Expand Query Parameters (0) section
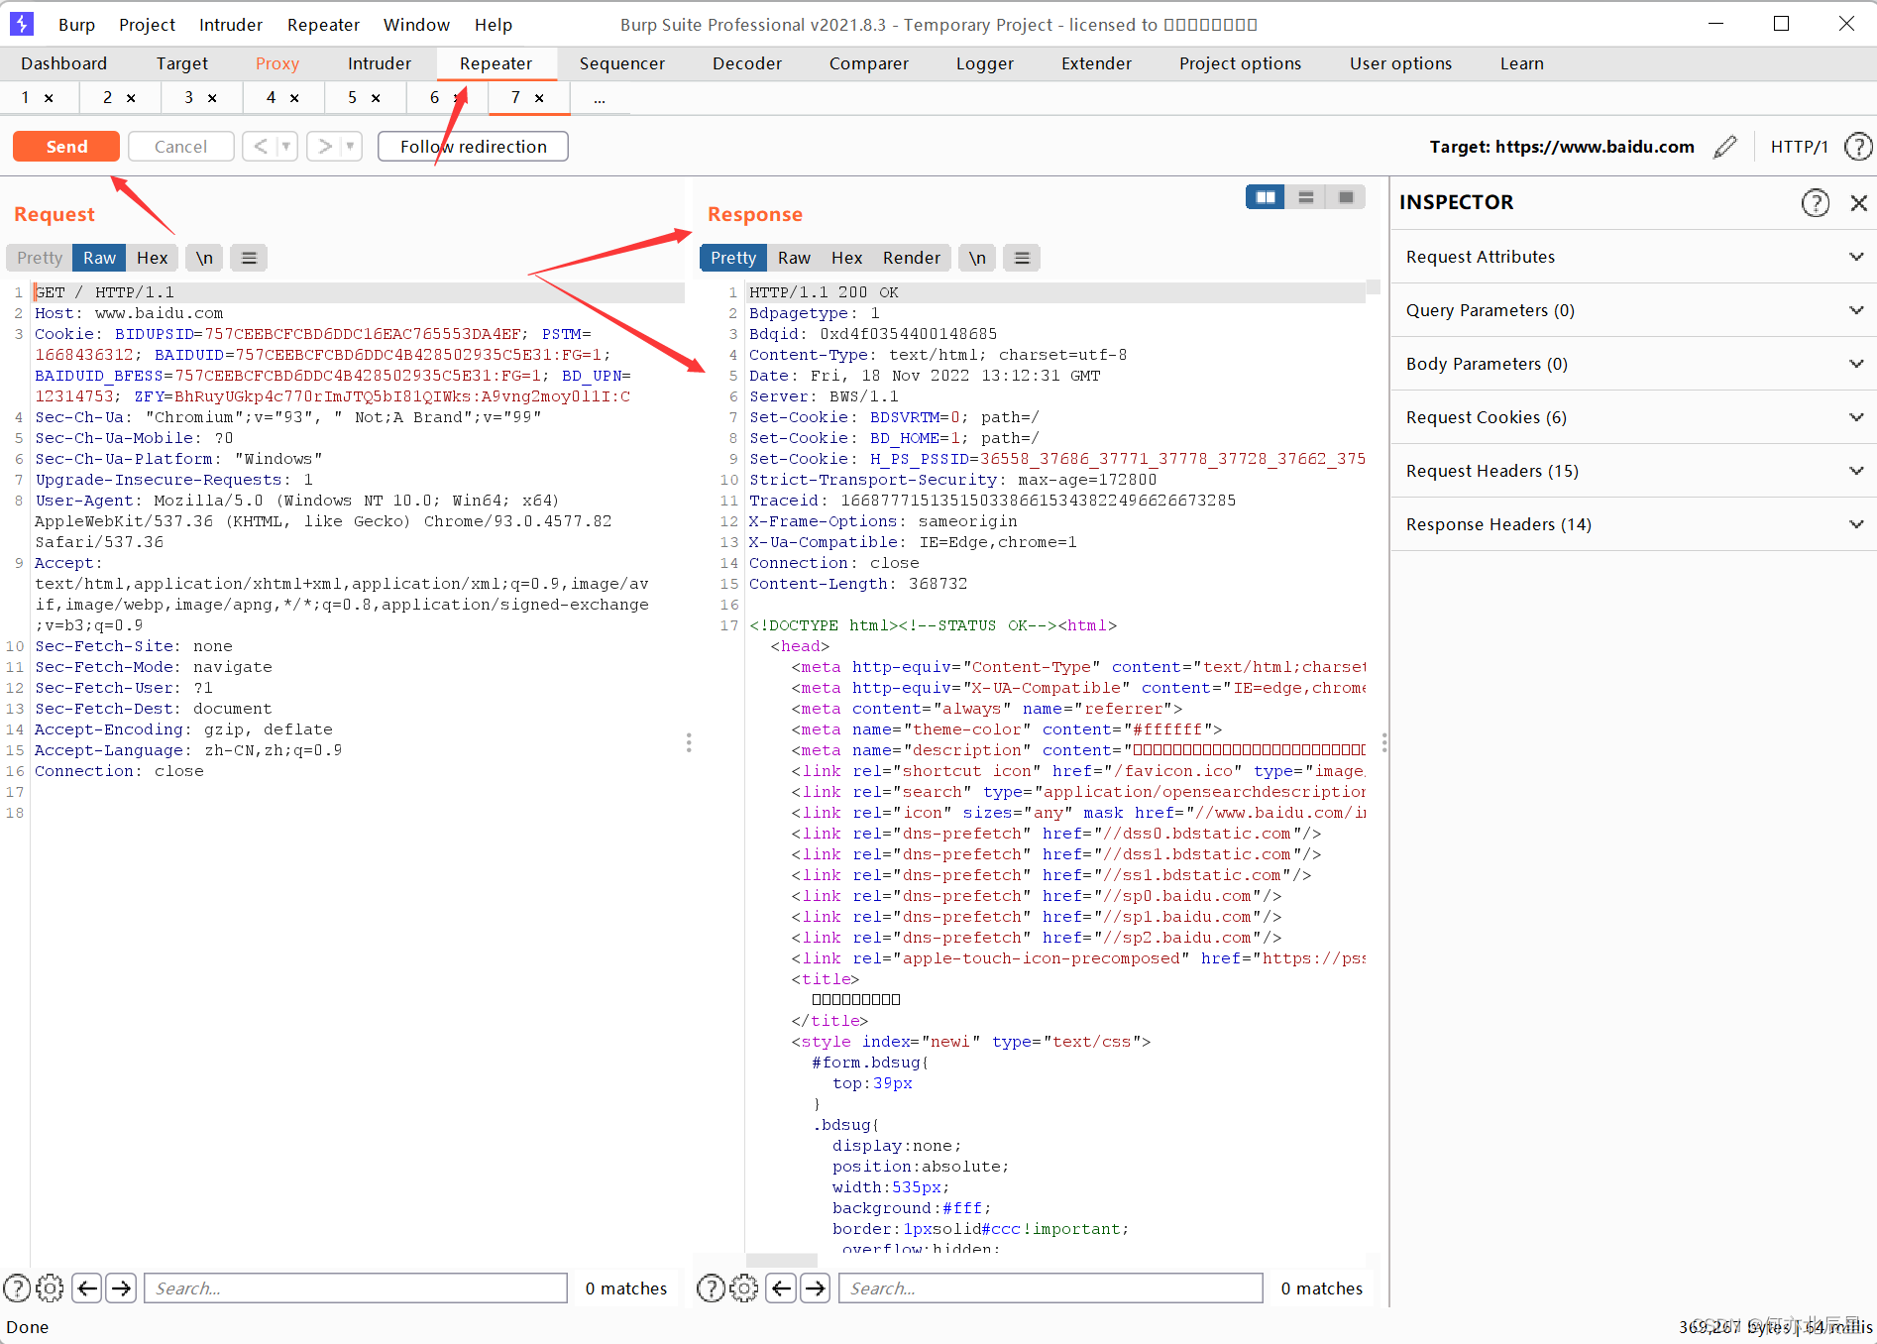 [1633, 310]
